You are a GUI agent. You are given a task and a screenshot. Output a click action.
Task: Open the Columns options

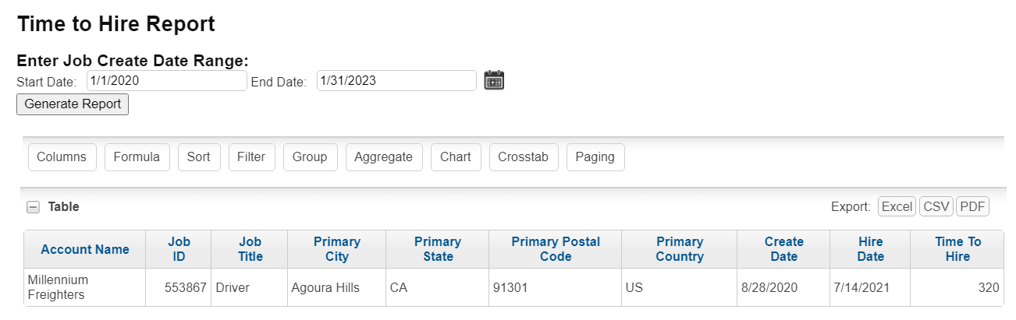[62, 157]
